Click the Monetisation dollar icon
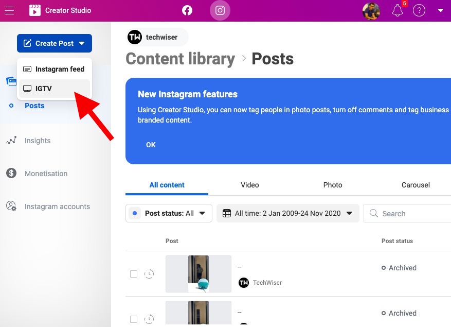This screenshot has height=327, width=451. pos(11,173)
